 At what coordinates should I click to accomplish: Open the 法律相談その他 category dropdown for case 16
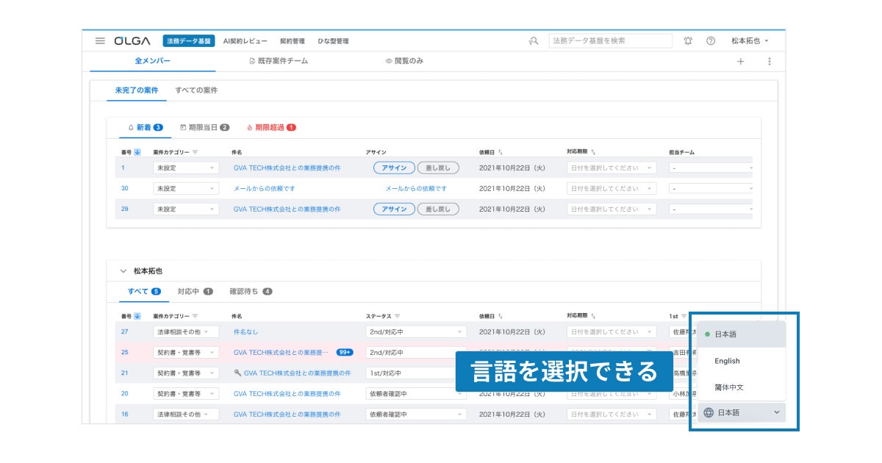point(186,414)
